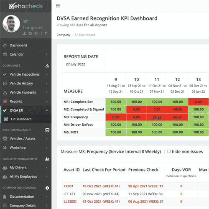Open the Workshop menu item
The height and width of the screenshot is (209, 209).
click(25, 148)
